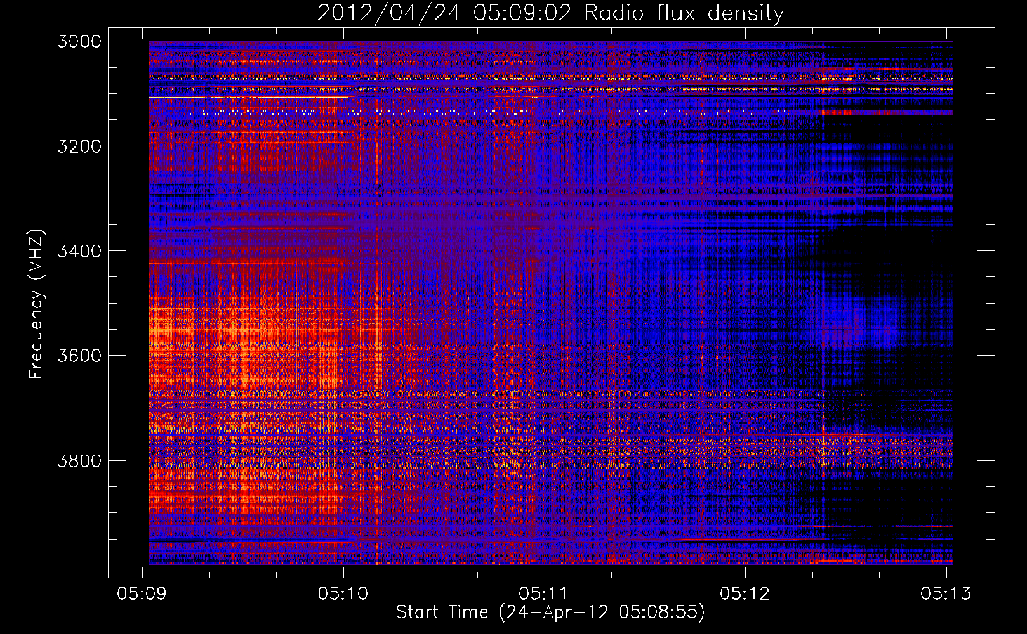Click the plot title "2012/04/24 05:09:02 Radio flux density"
1027x634 pixels.
tap(550, 13)
